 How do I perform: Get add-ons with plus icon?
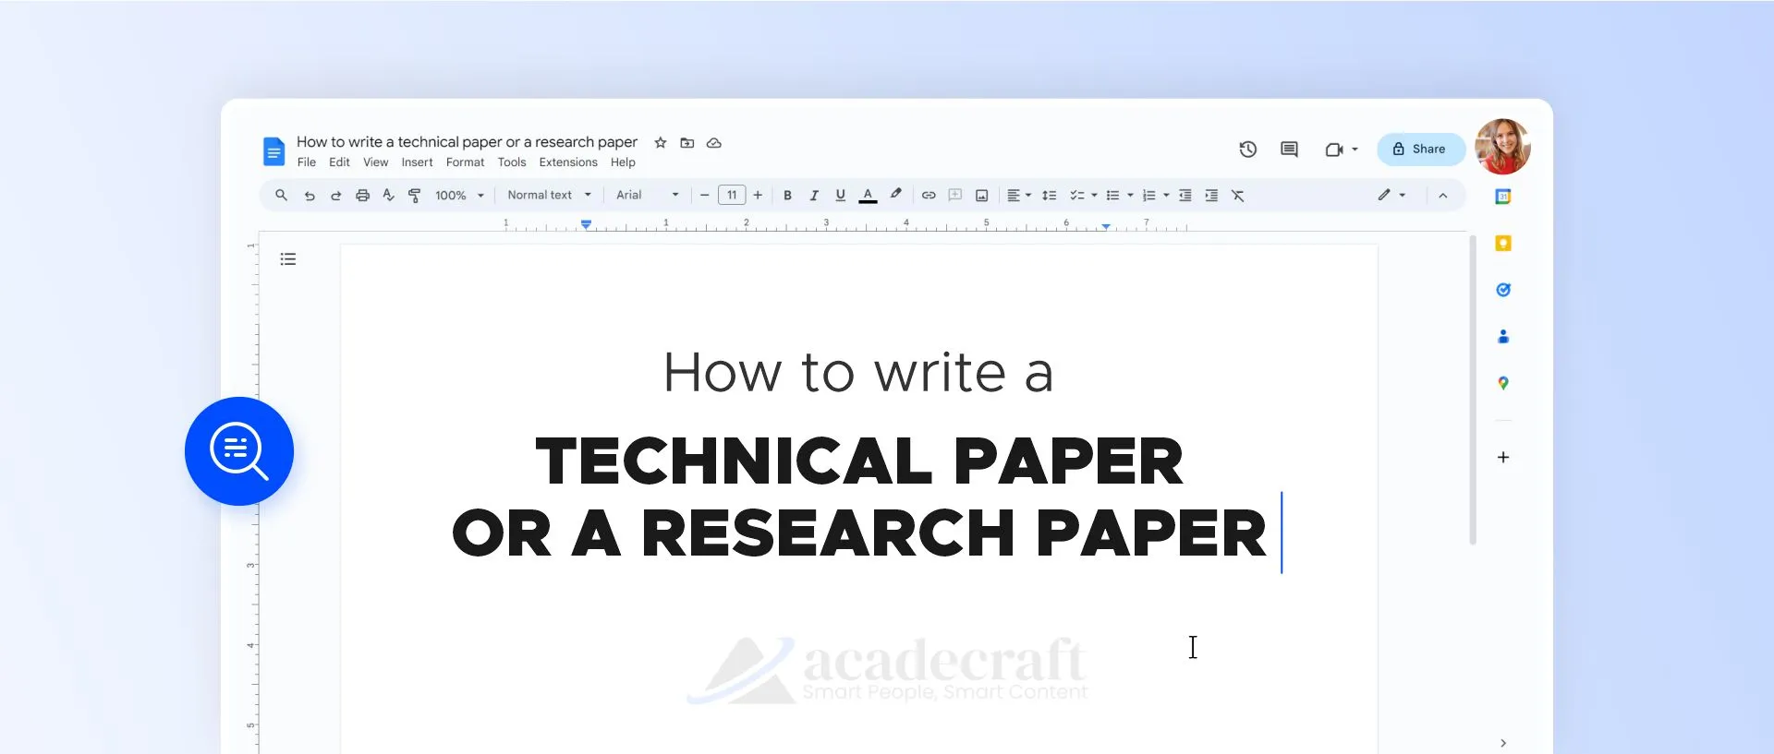coord(1503,458)
